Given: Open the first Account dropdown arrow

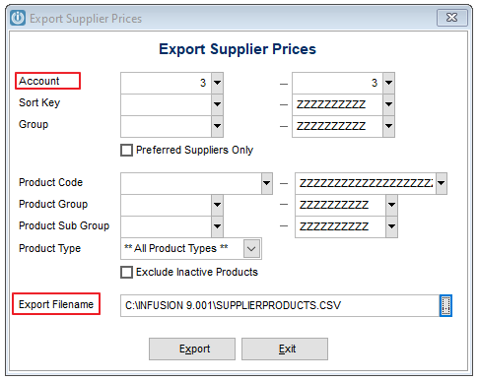Looking at the screenshot, I should pos(217,83).
